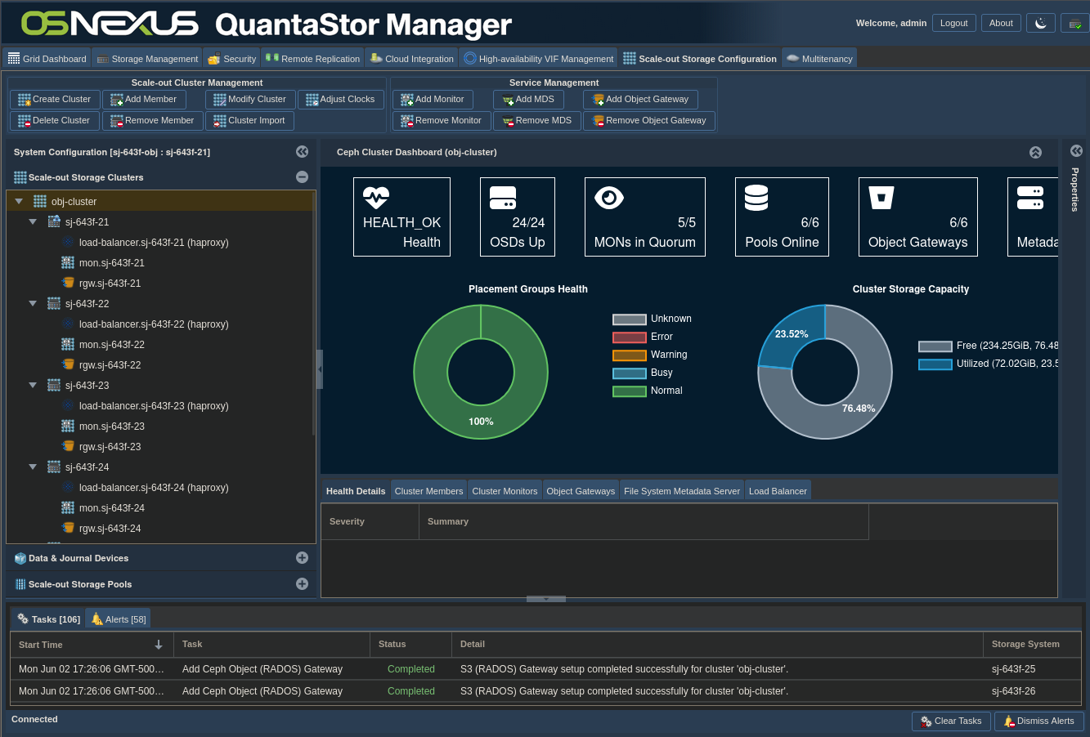Click the Logout button
The height and width of the screenshot is (737, 1090).
pyautogui.click(x=953, y=23)
